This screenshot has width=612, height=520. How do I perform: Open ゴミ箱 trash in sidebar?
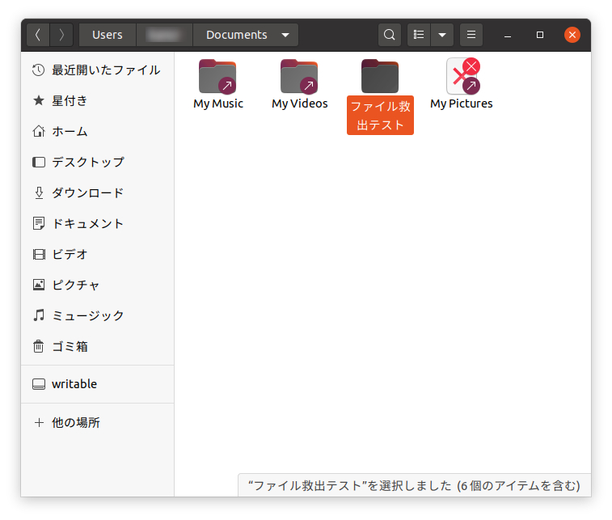coord(97,346)
